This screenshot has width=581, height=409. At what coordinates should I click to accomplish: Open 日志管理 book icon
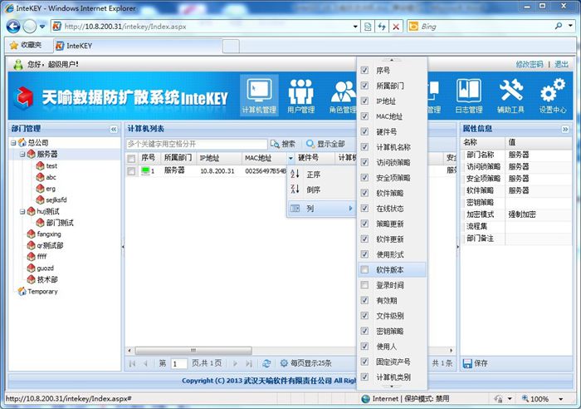click(469, 96)
